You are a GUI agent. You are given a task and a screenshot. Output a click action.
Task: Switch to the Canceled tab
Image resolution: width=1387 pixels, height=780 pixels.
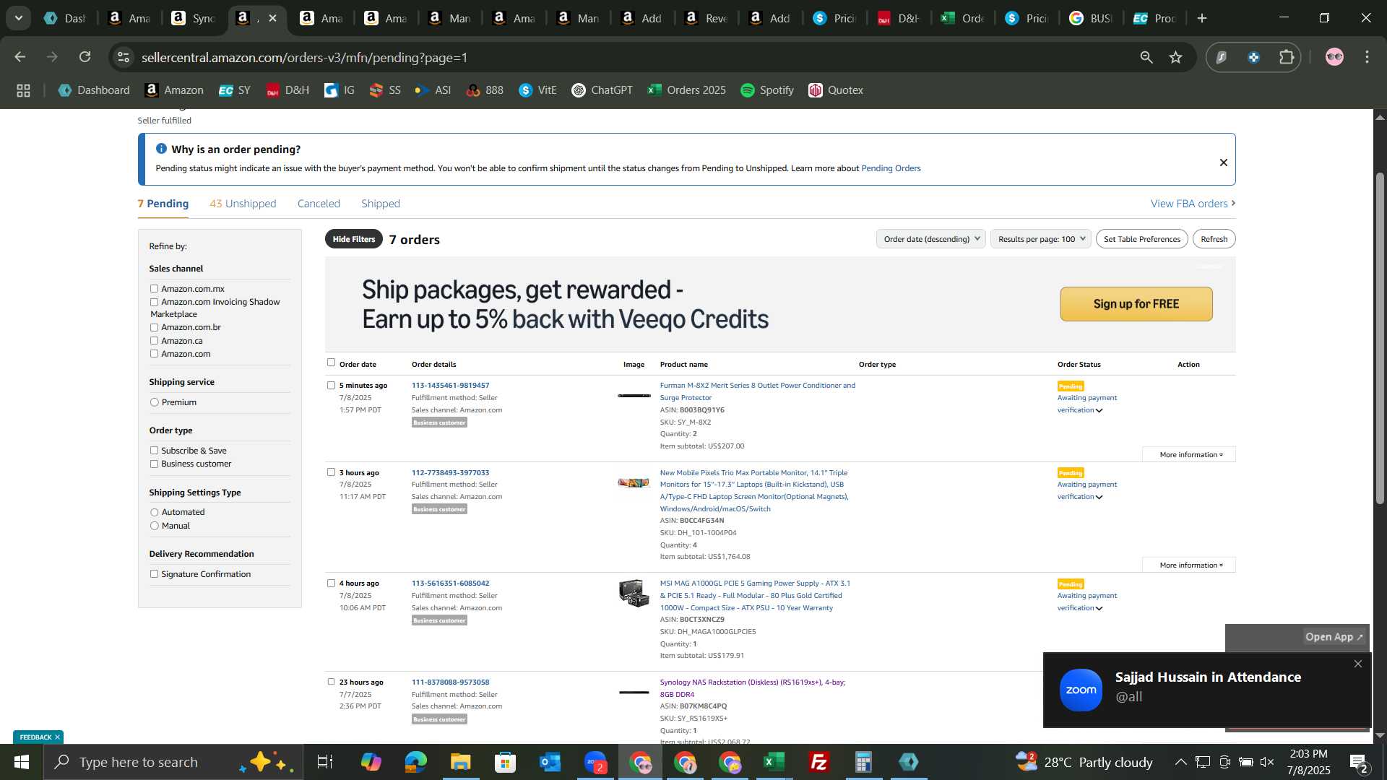(319, 204)
